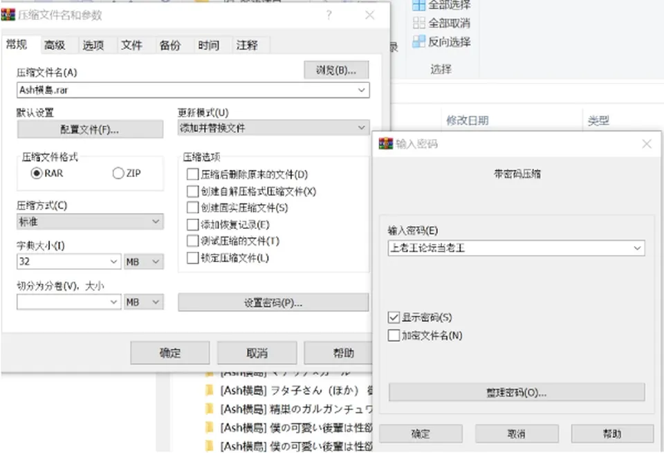This screenshot has width=664, height=453.
Task: Open password field dropdown arrow
Action: (637, 248)
